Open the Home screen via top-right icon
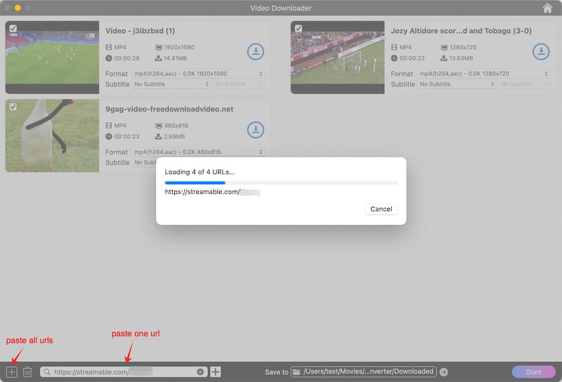 (547, 8)
